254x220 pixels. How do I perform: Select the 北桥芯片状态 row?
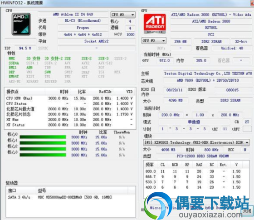pyautogui.click(x=70, y=114)
